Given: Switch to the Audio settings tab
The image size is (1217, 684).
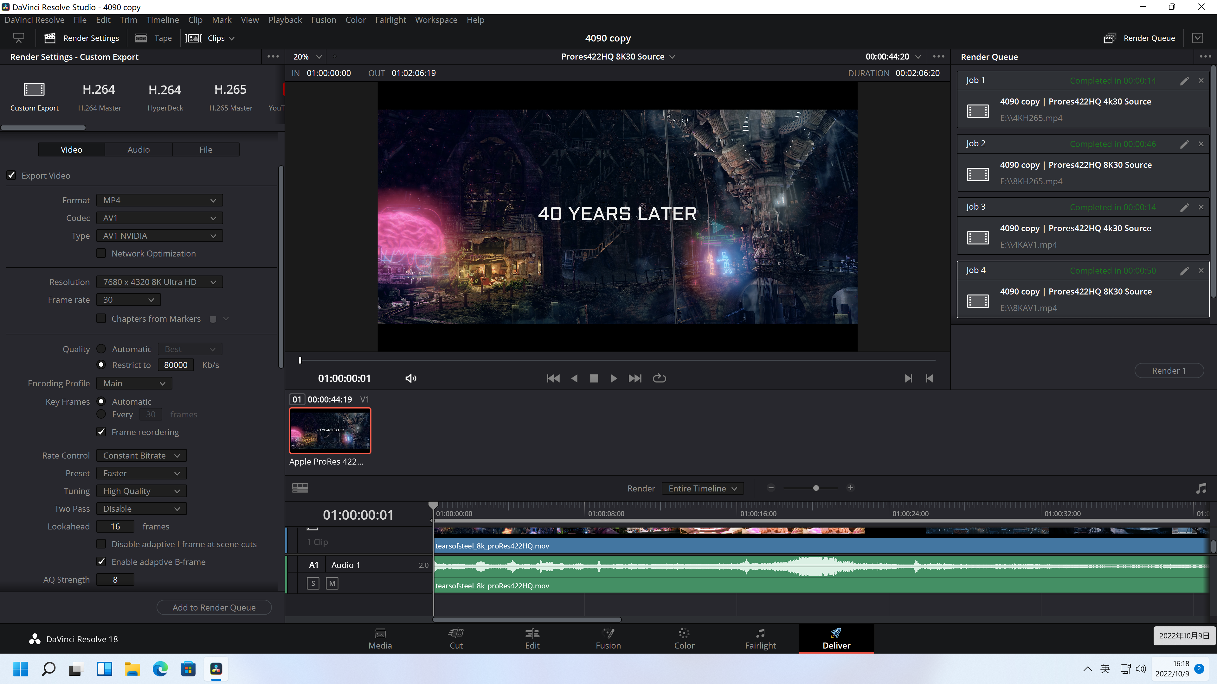Looking at the screenshot, I should 138,149.
